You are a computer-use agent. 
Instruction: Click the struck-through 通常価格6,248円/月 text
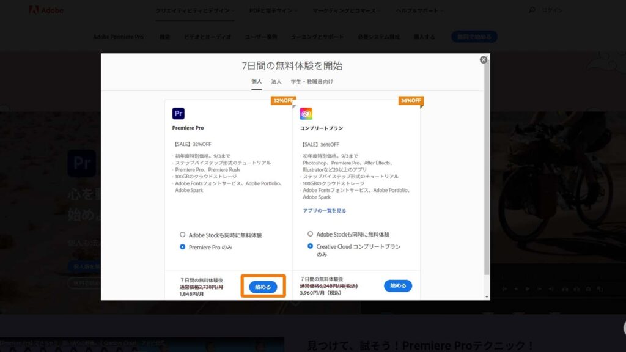click(328, 286)
